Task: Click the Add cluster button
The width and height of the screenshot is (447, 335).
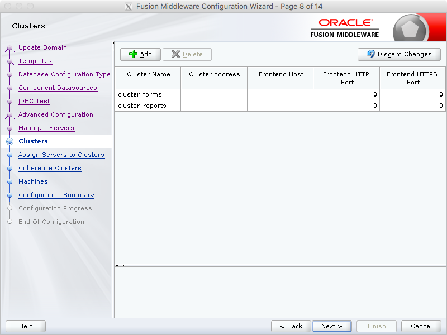Action: [x=141, y=54]
